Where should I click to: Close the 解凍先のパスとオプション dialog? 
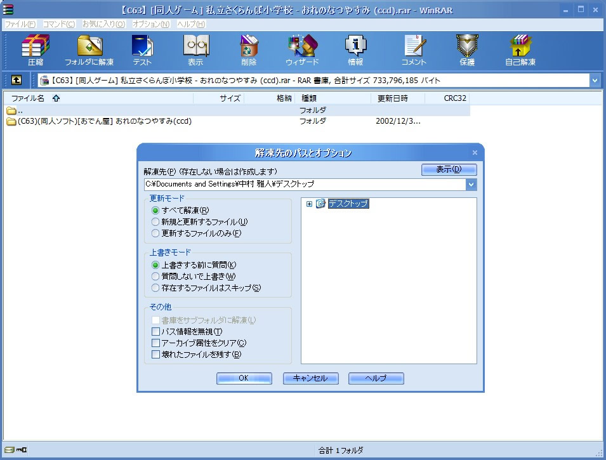click(475, 153)
